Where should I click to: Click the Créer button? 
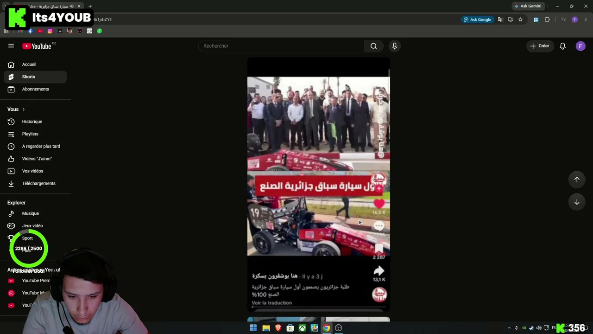[x=540, y=46]
